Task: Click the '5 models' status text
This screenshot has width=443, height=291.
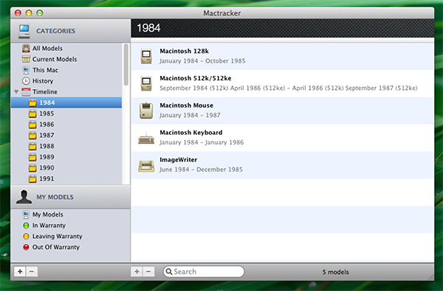Action: pos(336,272)
